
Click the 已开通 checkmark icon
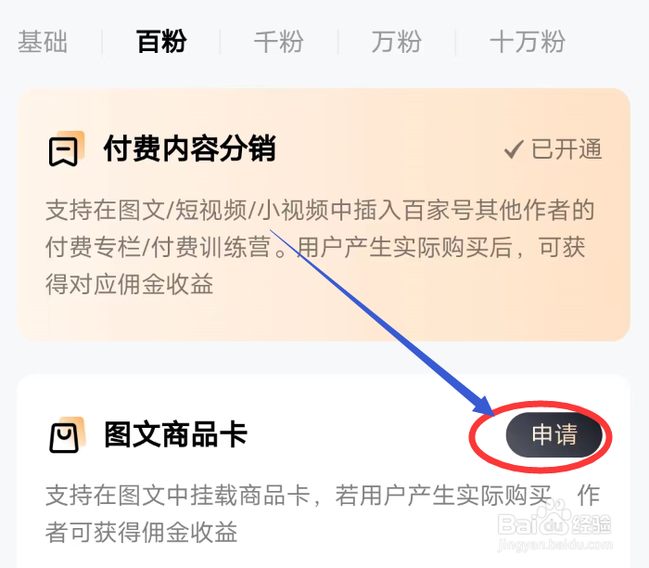coord(514,149)
